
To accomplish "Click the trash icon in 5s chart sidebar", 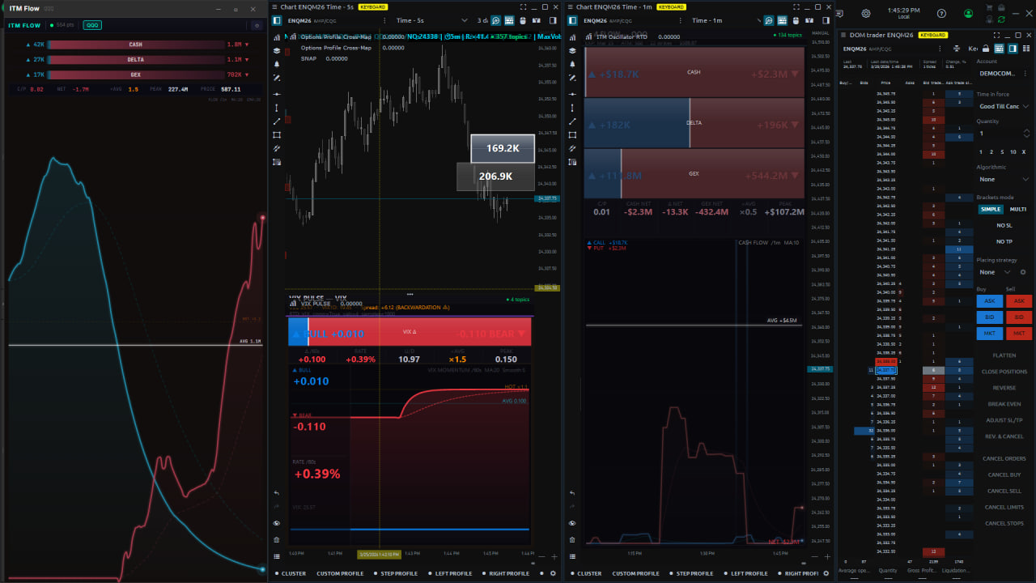I will tap(277, 539).
